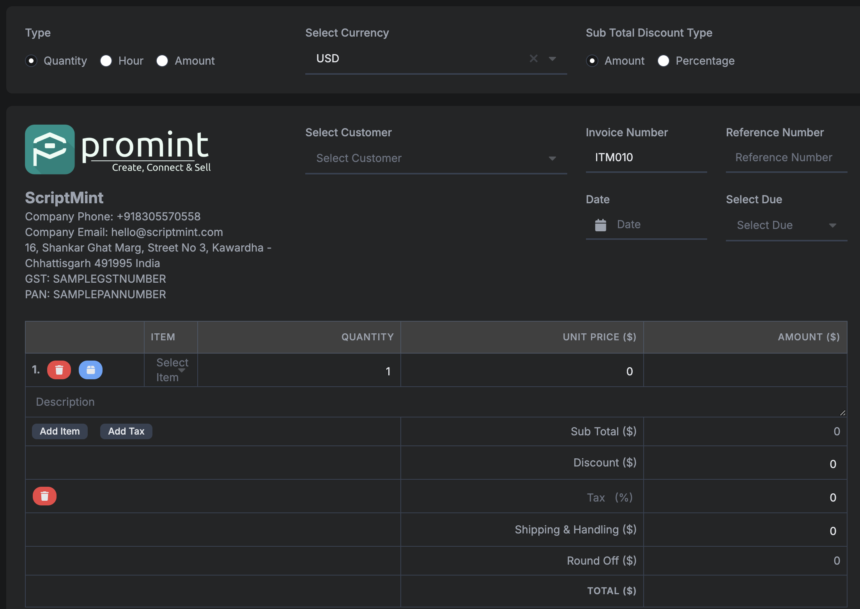Select the Quantity radio button

(x=31, y=60)
